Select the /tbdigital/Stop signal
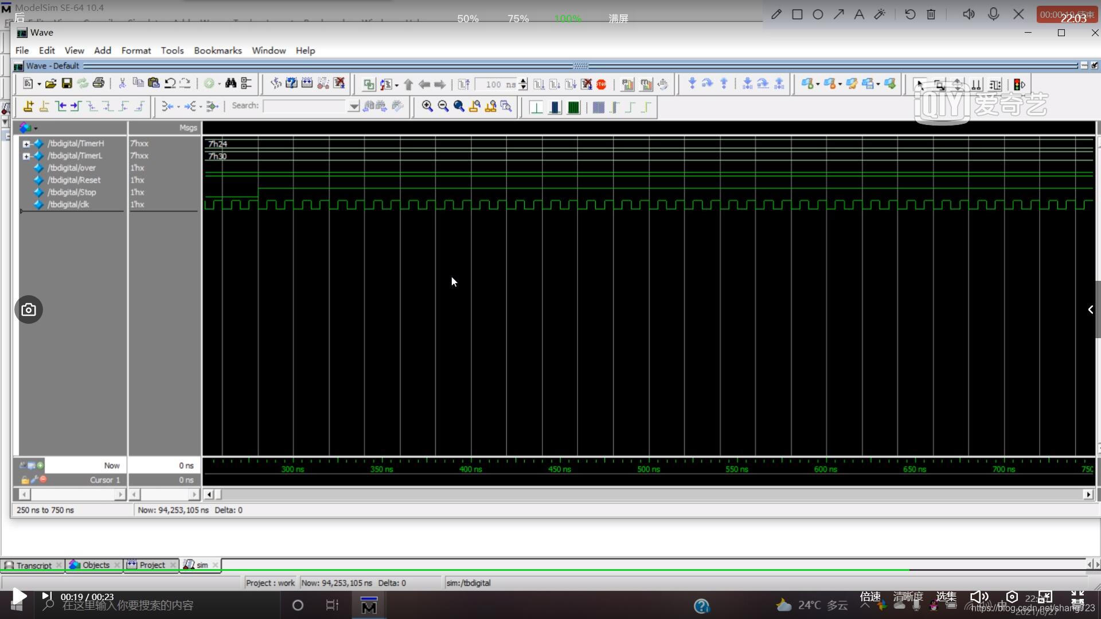Screen dimensions: 1101x619 (x=72, y=192)
